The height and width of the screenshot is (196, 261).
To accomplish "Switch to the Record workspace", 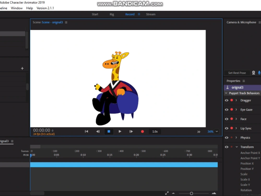I will 130,14.
